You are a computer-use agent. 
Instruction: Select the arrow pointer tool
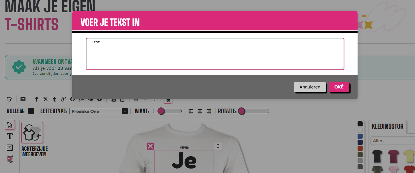10,124
